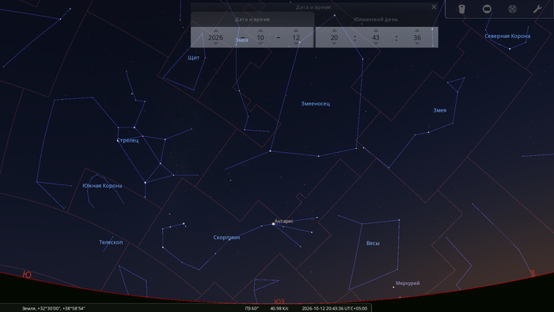554x312 pixels.
Task: Decrease the day value 12 down arrow
Action: tap(296, 44)
